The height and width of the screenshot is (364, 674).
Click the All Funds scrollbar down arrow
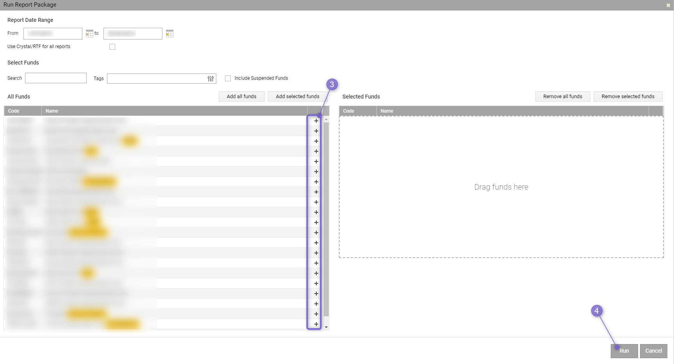pos(326,327)
